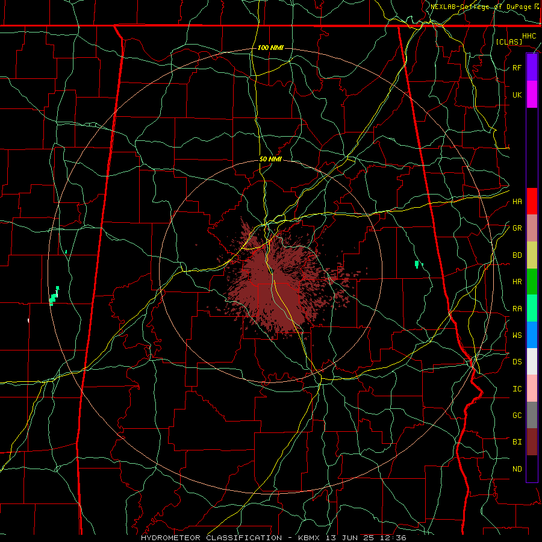Click the 12:36 timestamp

click(x=394, y=538)
